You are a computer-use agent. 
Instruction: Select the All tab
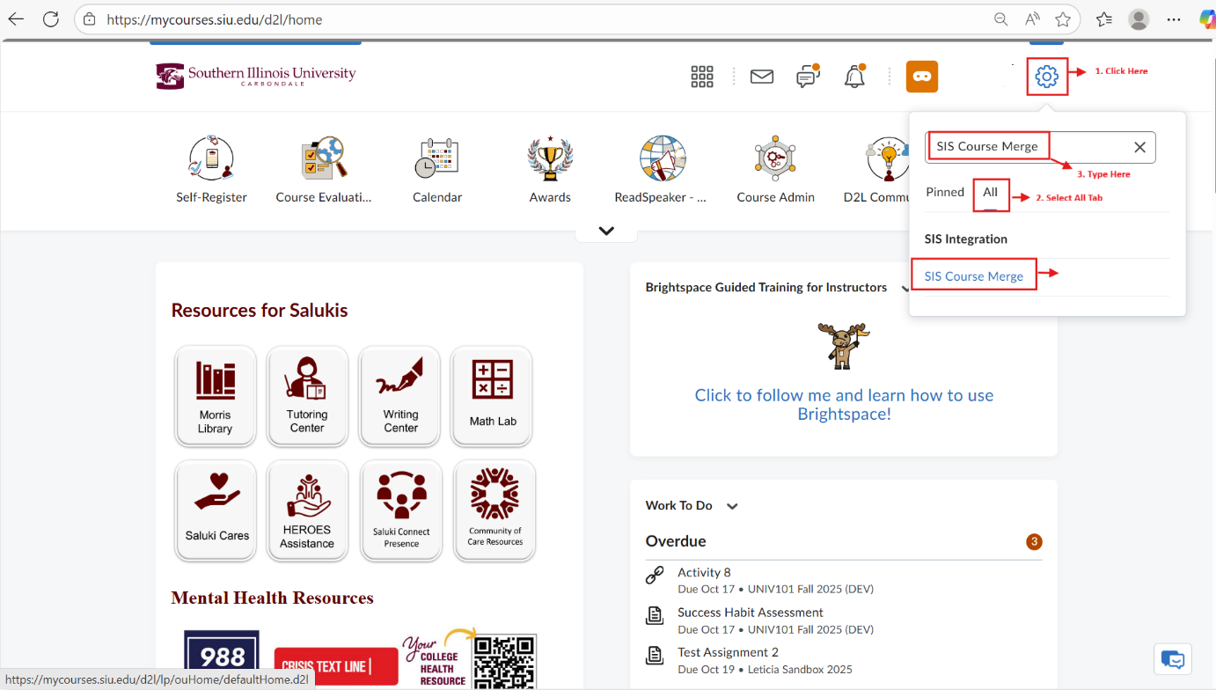pyautogui.click(x=991, y=192)
